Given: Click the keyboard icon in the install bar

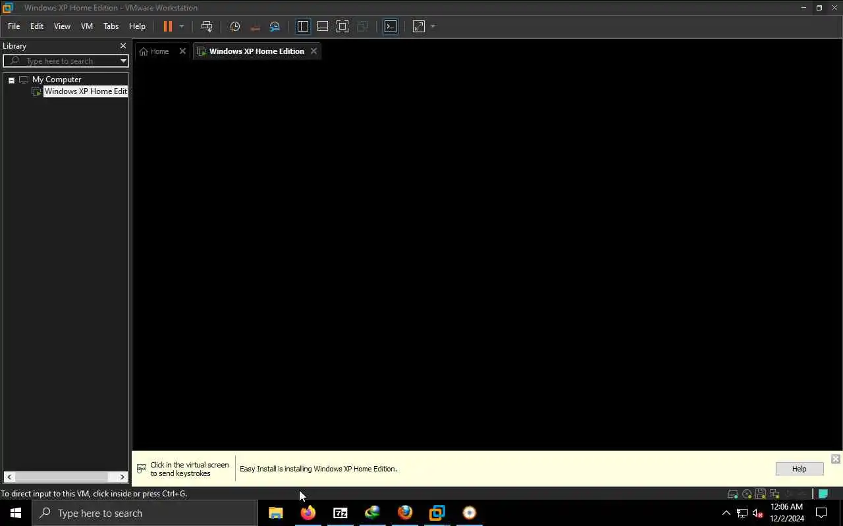Looking at the screenshot, I should tap(141, 469).
